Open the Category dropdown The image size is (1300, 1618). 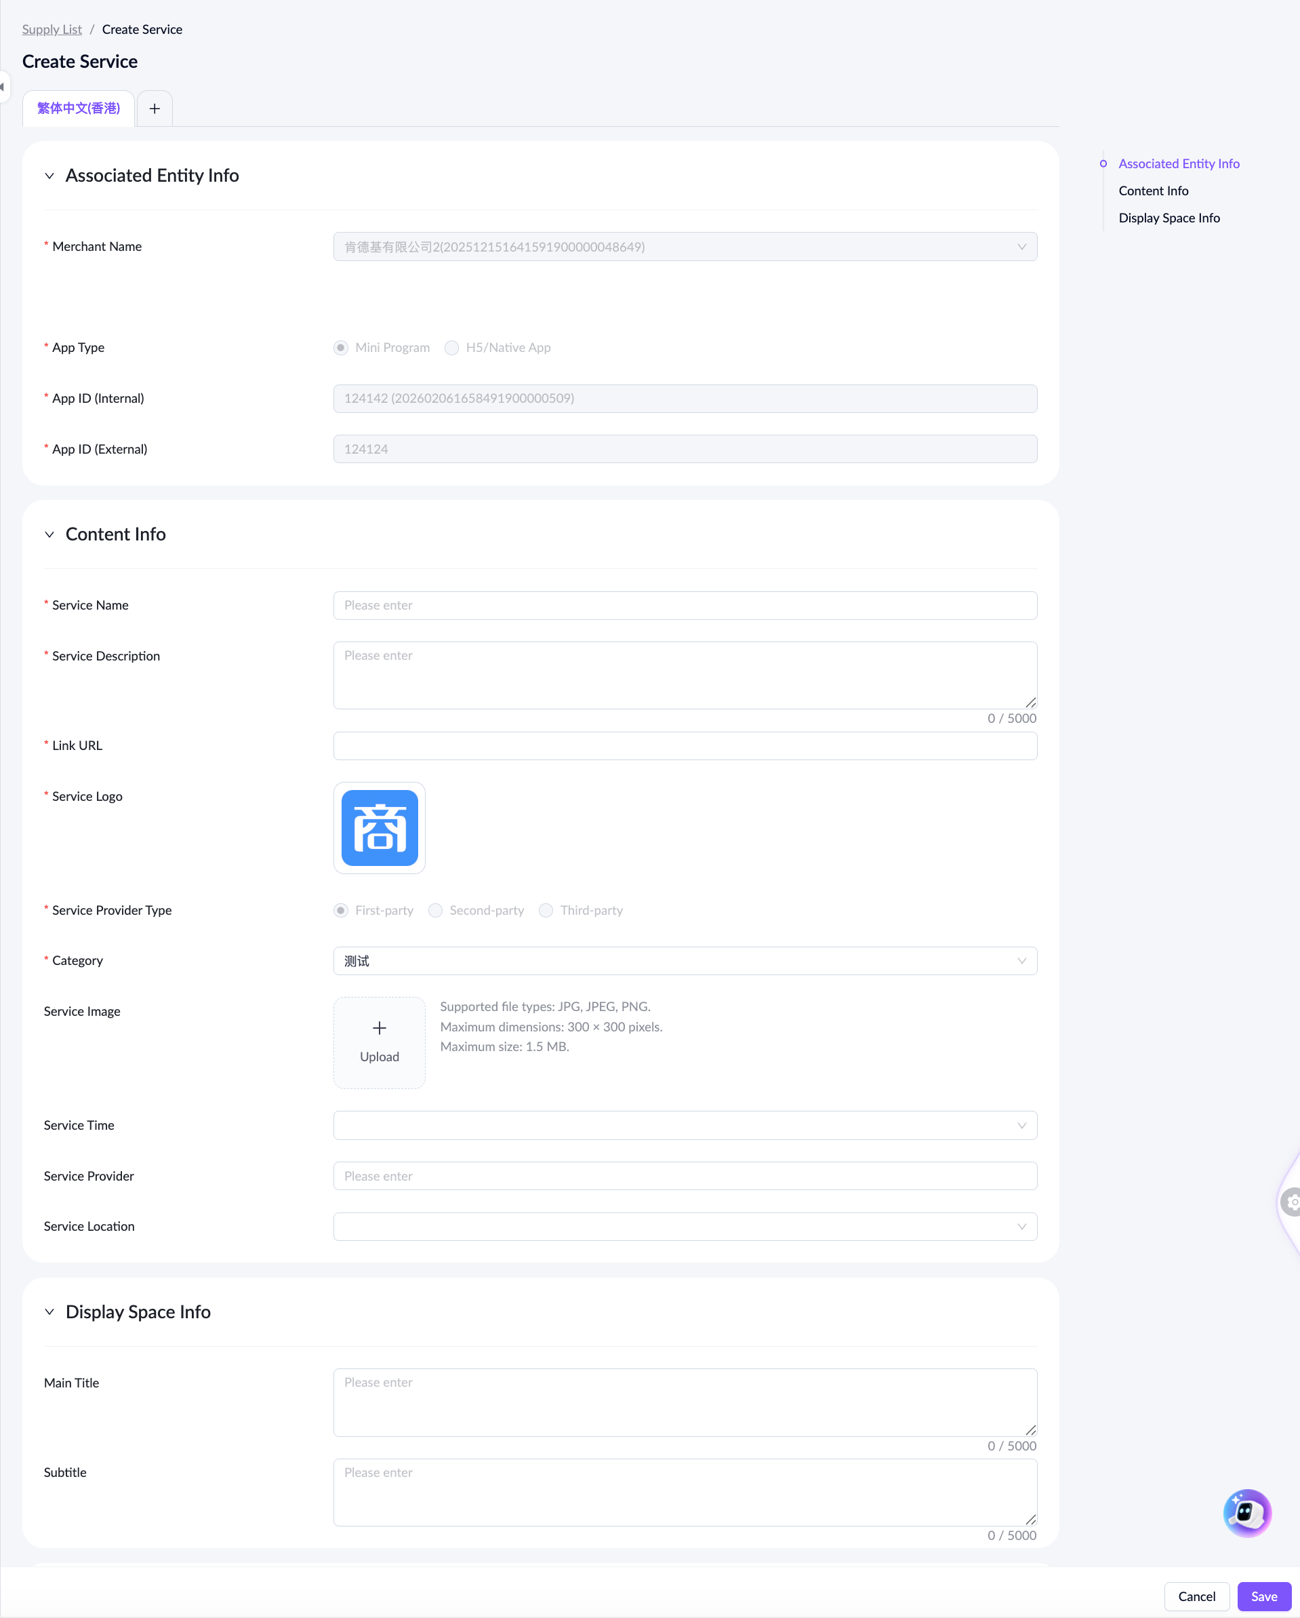(x=684, y=961)
